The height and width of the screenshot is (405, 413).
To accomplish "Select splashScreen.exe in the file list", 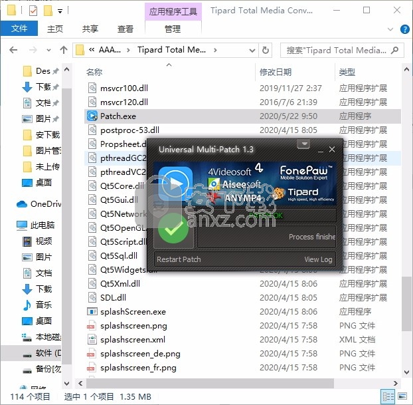I will [x=133, y=311].
